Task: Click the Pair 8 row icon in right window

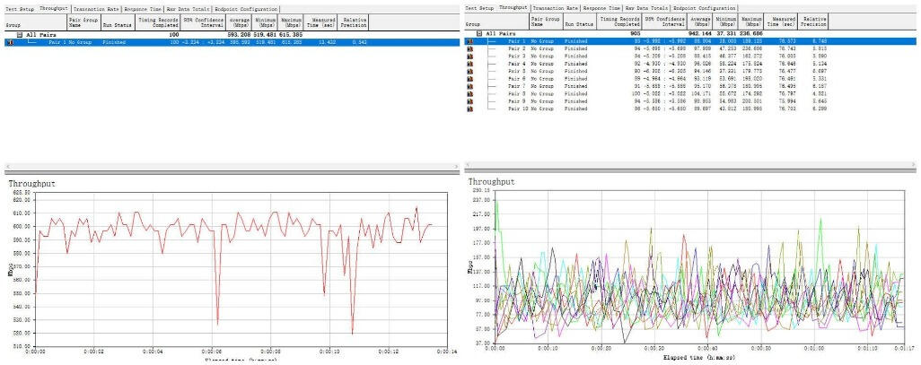Action: tap(469, 94)
